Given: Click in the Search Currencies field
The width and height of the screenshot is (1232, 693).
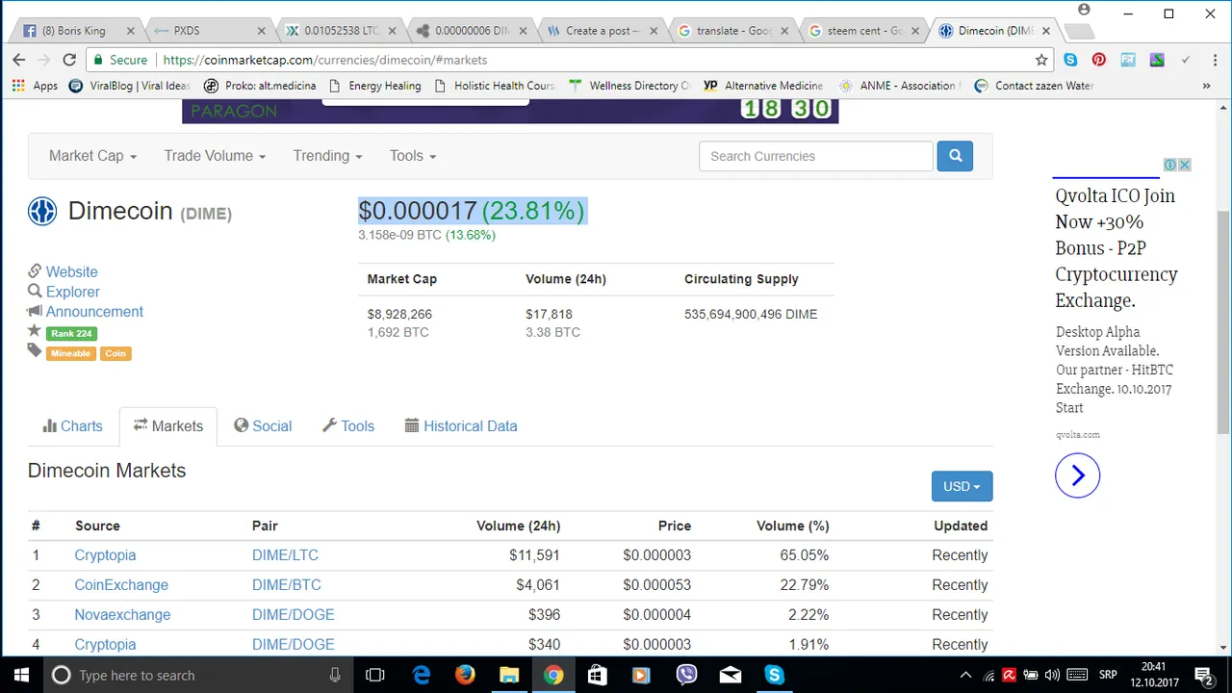Looking at the screenshot, I should pos(815,156).
